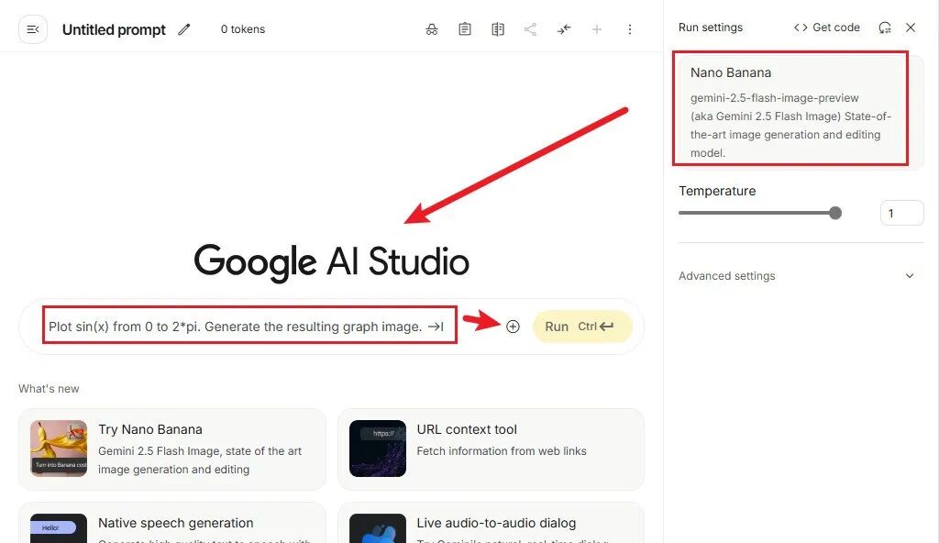Close the Run settings panel

coord(911,28)
